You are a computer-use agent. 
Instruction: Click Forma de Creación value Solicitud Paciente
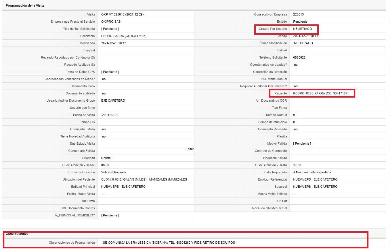click(114, 172)
